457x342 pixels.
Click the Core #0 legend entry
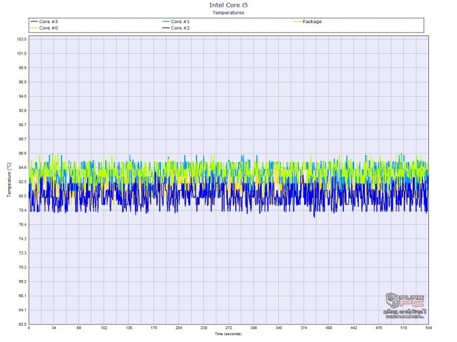click(44, 28)
